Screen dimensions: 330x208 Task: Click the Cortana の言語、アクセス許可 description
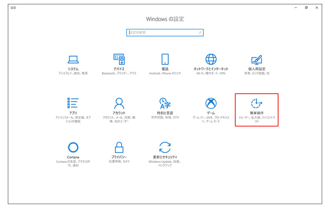[x=73, y=163]
